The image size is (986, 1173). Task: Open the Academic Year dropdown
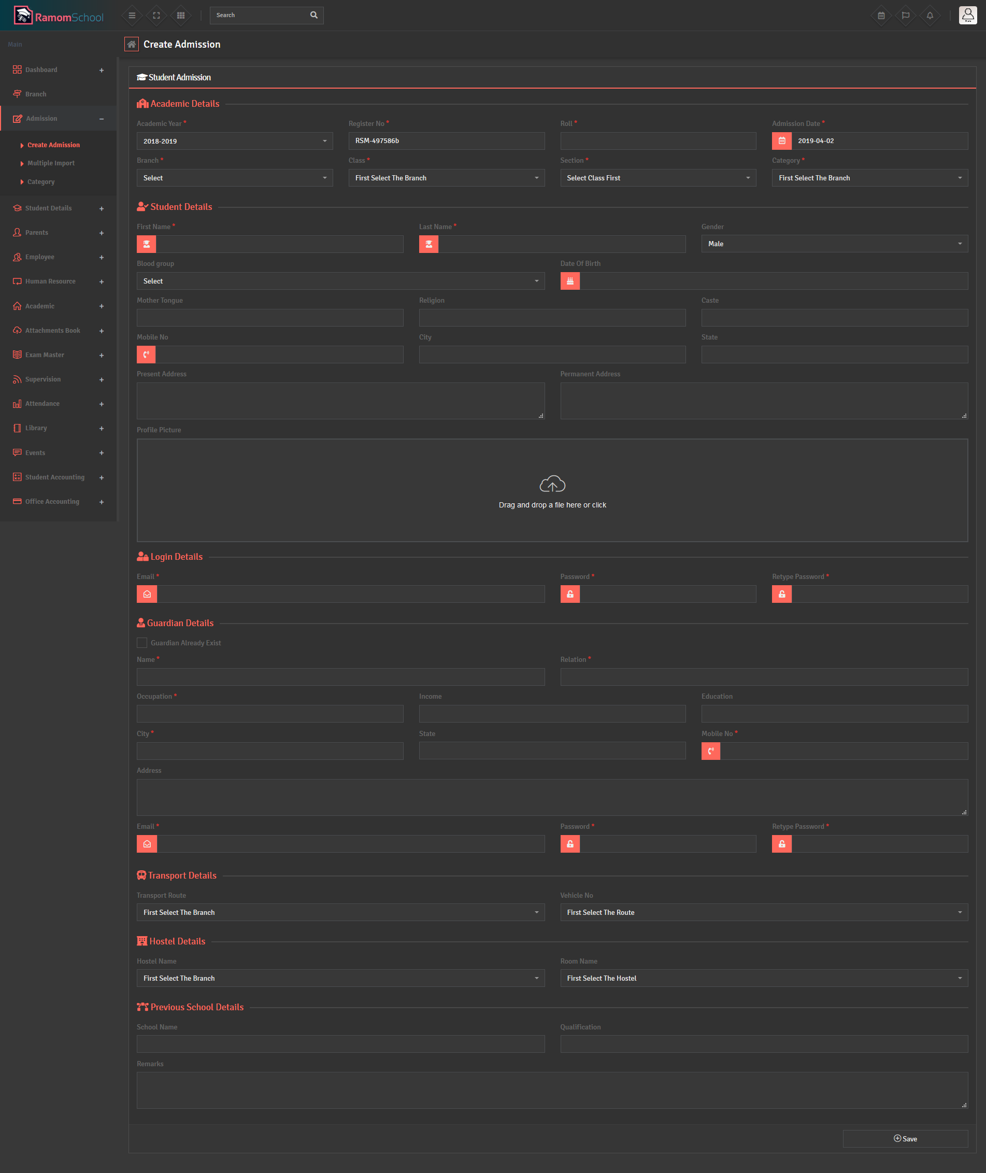234,141
